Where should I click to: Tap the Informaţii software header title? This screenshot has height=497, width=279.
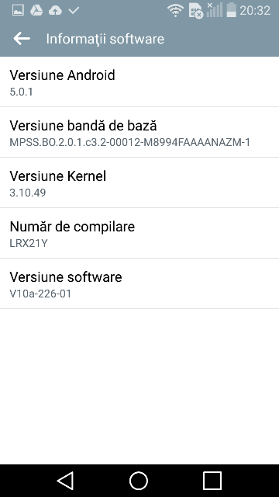[x=105, y=39]
